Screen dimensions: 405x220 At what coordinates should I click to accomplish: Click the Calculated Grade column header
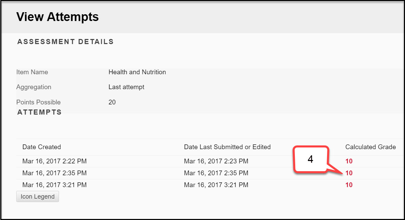coord(370,147)
